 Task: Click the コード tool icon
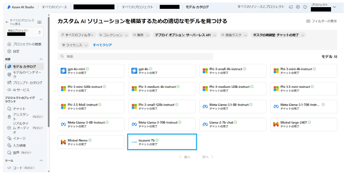[x=9, y=168]
